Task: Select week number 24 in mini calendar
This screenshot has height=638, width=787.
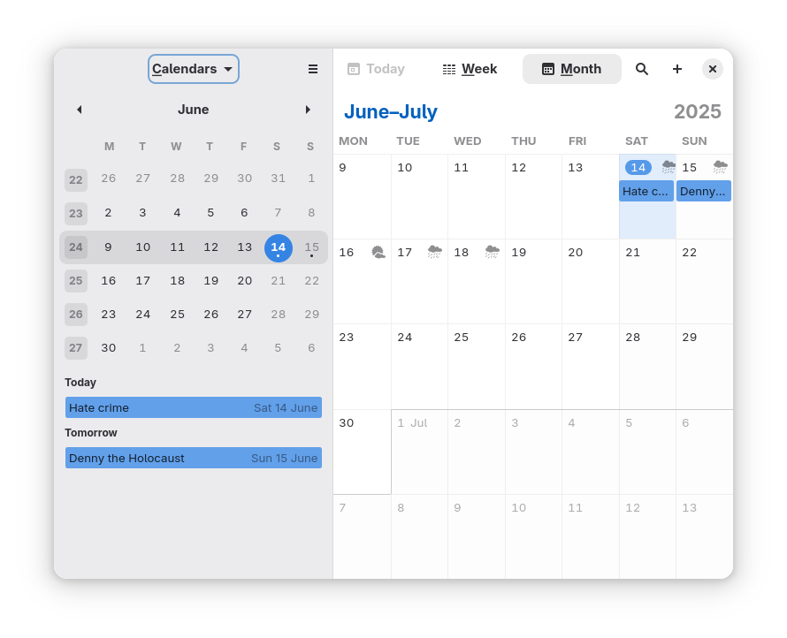Action: click(x=76, y=247)
